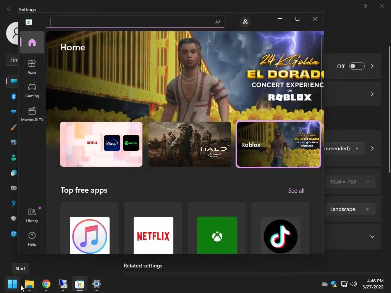Expand the chevron beside the scale dropdown
Viewport: 391px width, 293px height.
[x=372, y=148]
